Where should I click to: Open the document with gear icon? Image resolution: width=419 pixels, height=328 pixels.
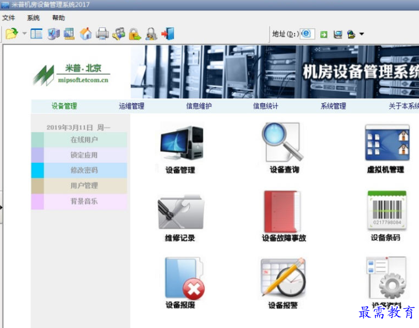(x=387, y=278)
